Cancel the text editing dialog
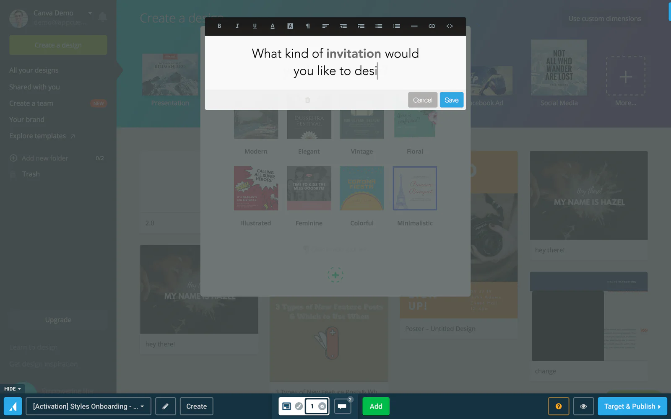 coord(423,100)
